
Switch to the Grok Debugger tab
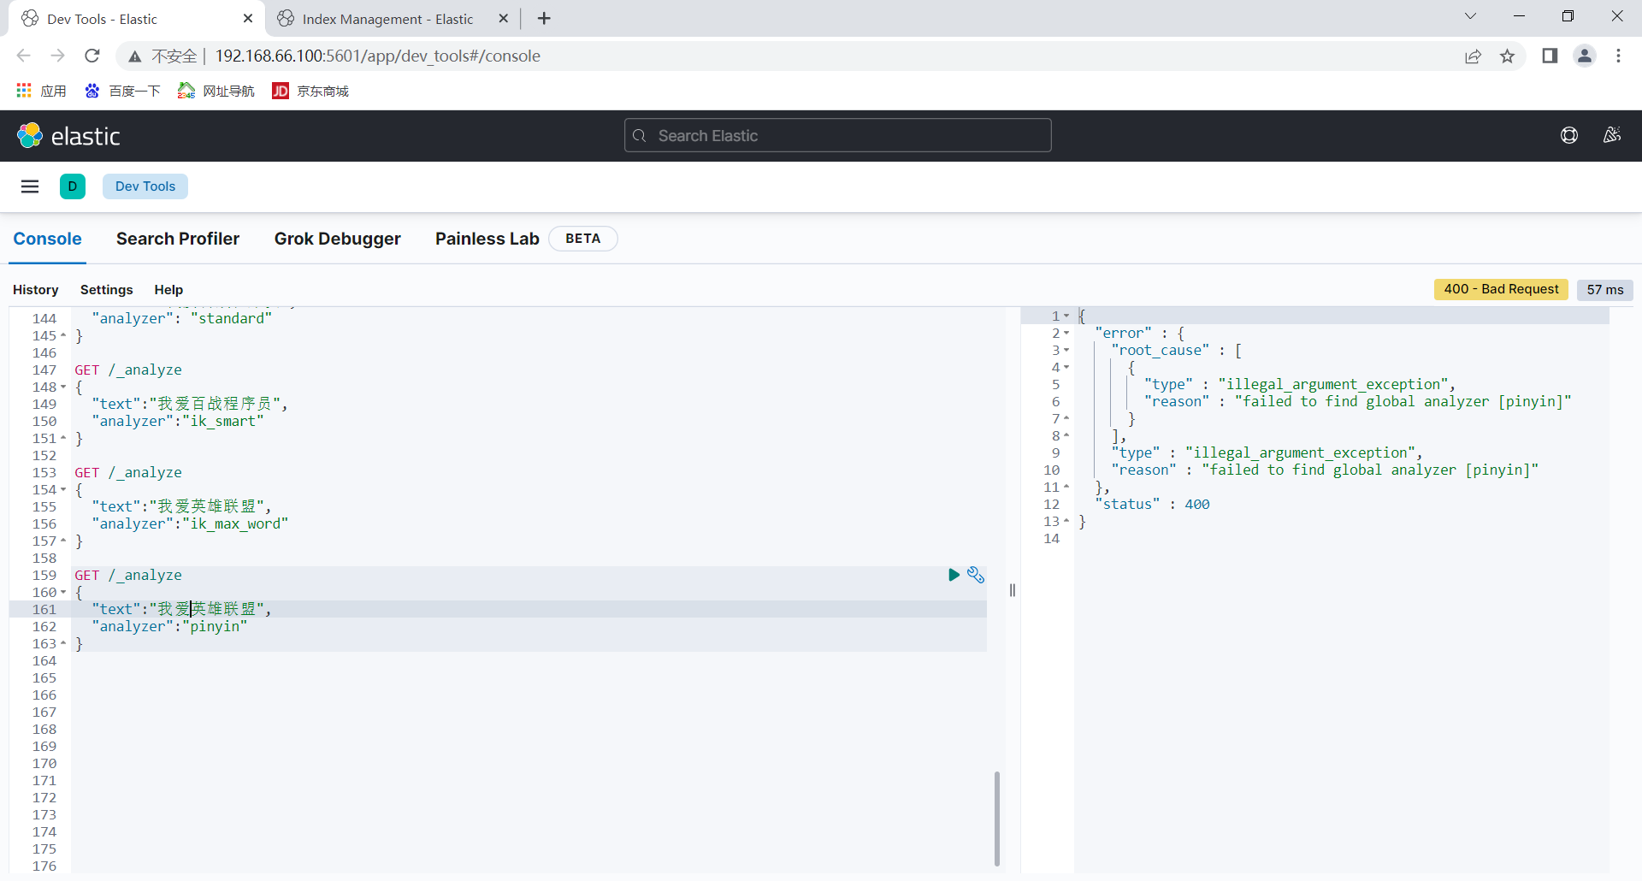click(x=337, y=239)
